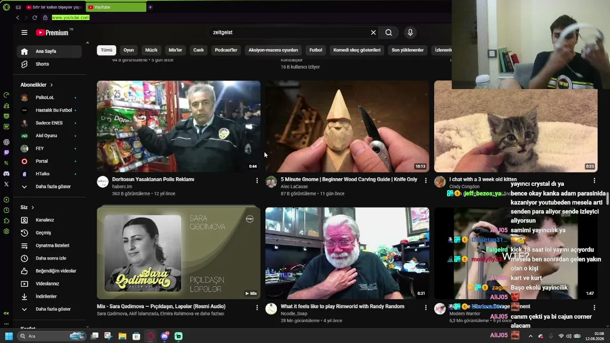Open a new browser tab
The image size is (610, 343).
point(150,7)
